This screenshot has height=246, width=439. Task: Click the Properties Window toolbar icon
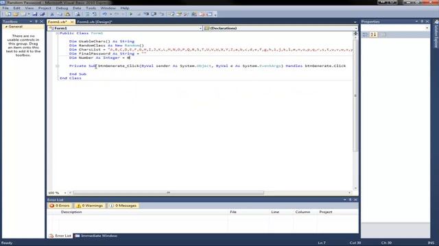point(179,14)
